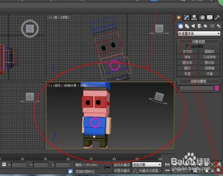
Task: Switch to the Modify panel tab
Action: point(186,17)
